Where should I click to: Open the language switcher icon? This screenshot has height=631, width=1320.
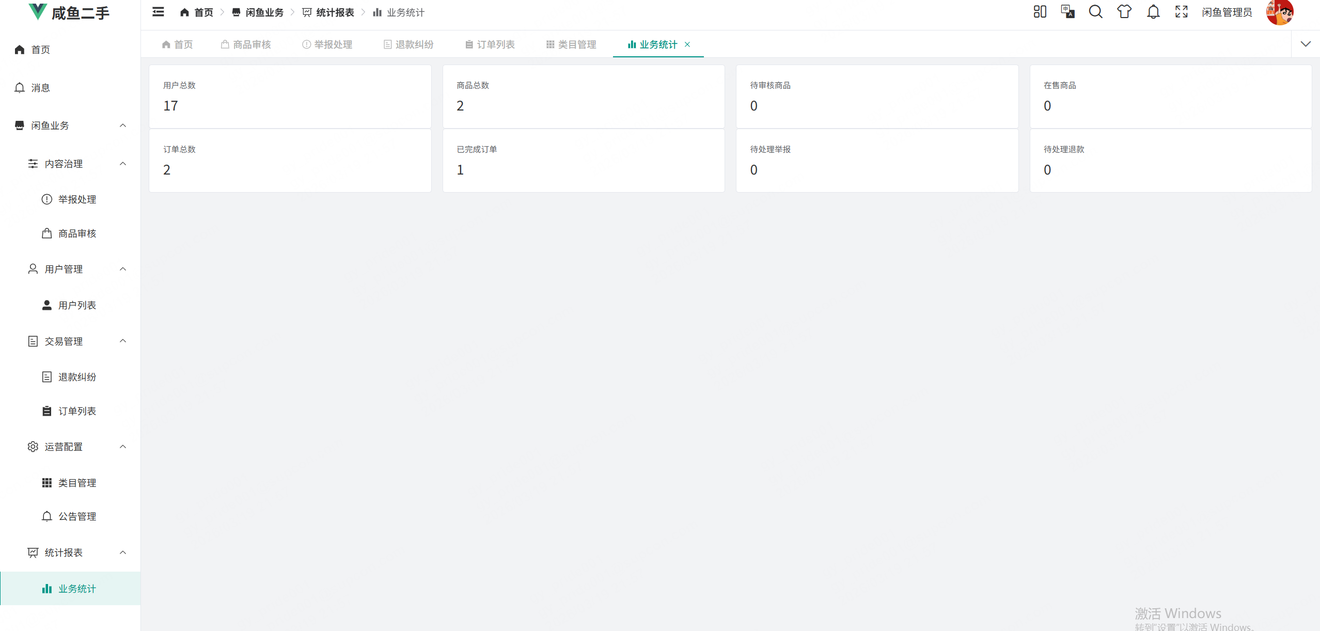click(x=1067, y=11)
